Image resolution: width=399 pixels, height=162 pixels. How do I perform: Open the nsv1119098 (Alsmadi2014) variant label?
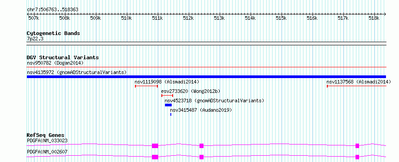coord(167,82)
